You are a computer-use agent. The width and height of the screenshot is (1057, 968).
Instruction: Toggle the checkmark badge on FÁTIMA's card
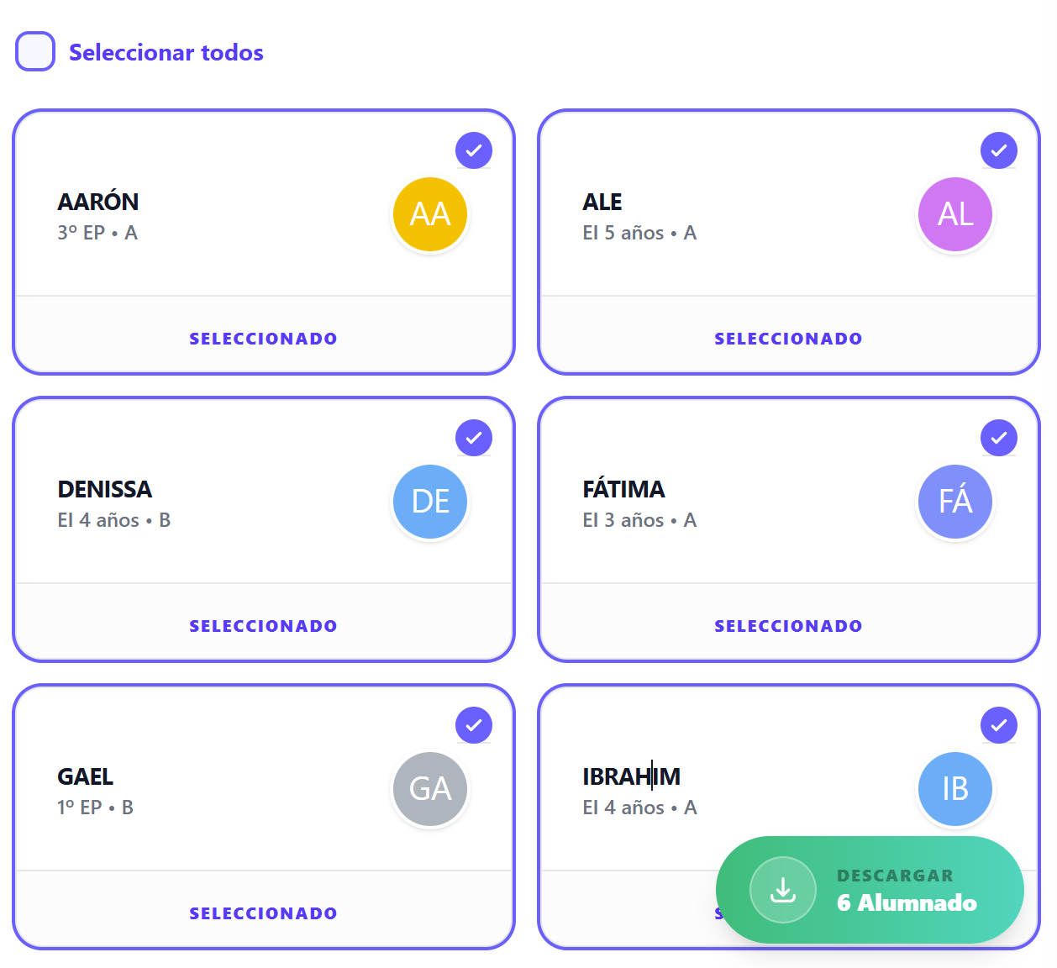tap(999, 438)
